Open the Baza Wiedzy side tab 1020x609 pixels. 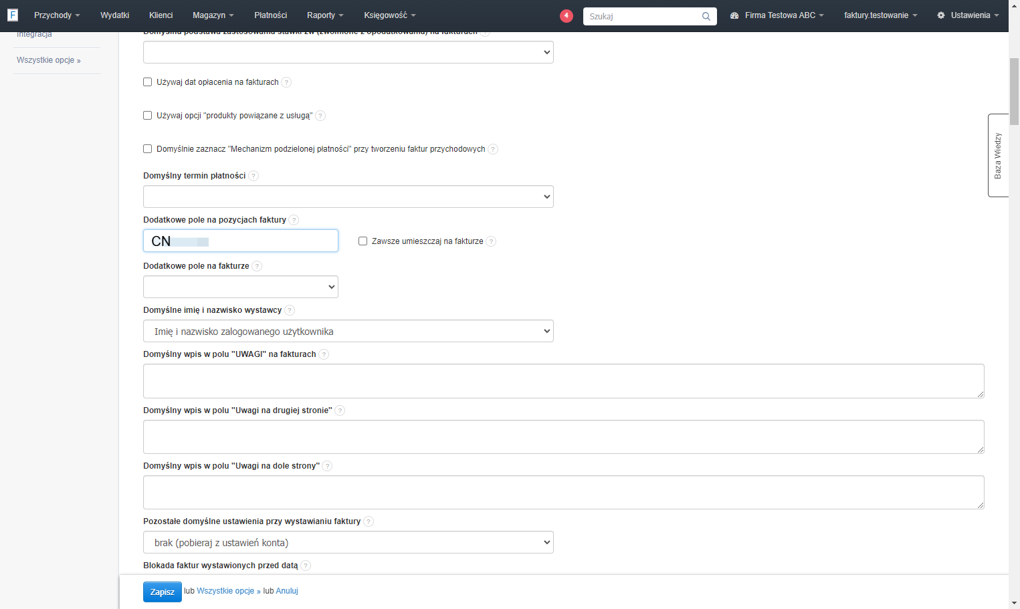click(998, 155)
